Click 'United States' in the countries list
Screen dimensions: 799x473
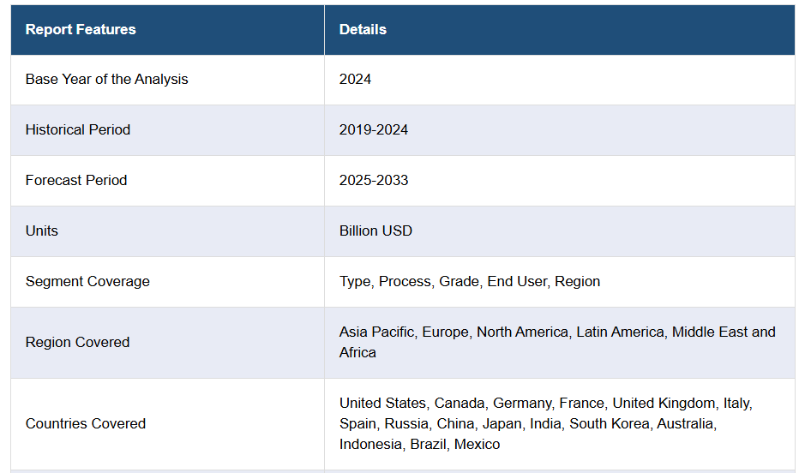click(x=382, y=403)
